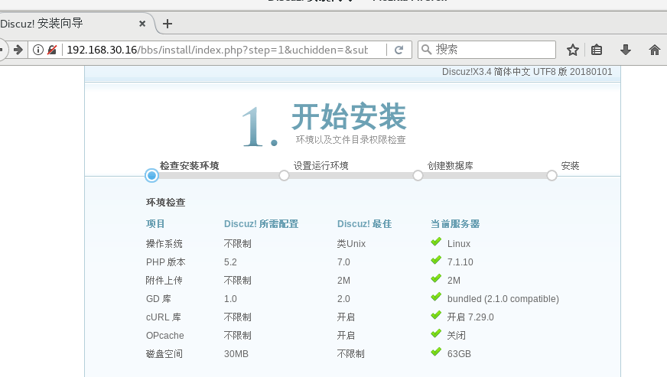Click the address bar URL
Viewport: 667px width, 377px height.
point(217,50)
